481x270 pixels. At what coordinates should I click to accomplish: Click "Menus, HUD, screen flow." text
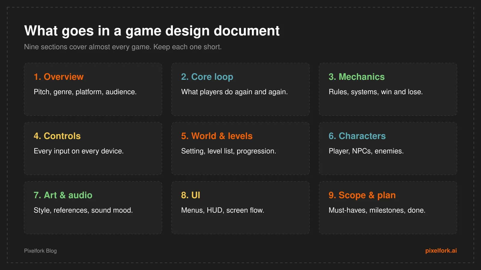click(x=223, y=210)
